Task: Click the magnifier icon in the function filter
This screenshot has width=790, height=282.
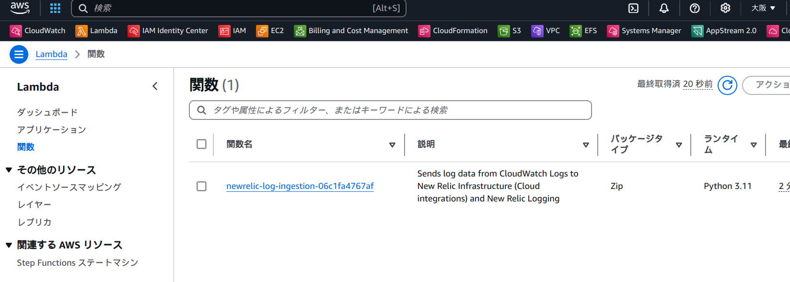Action: 202,110
